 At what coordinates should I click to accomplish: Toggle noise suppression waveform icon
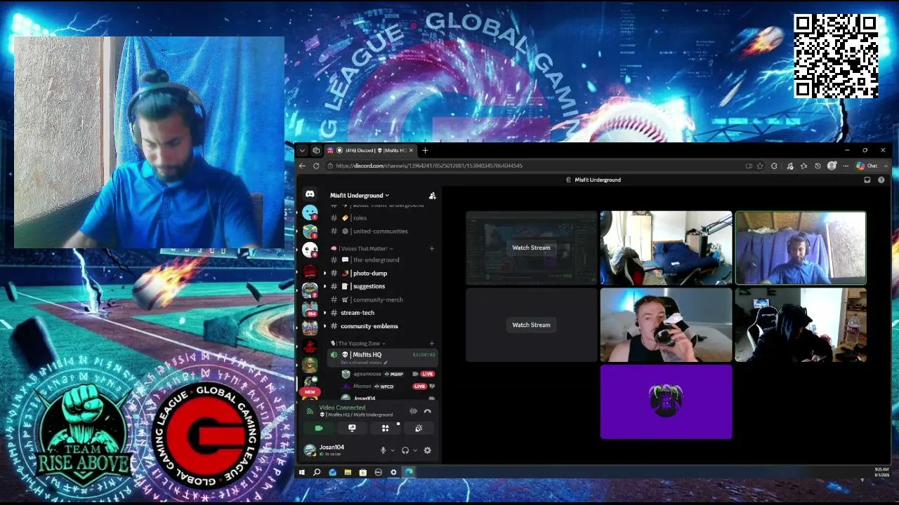(x=414, y=411)
